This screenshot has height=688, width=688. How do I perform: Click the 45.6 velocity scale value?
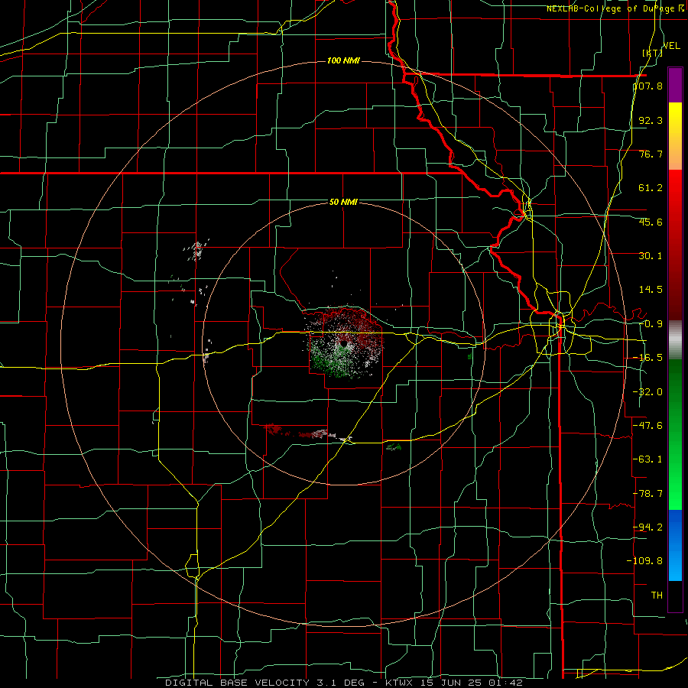tap(651, 222)
